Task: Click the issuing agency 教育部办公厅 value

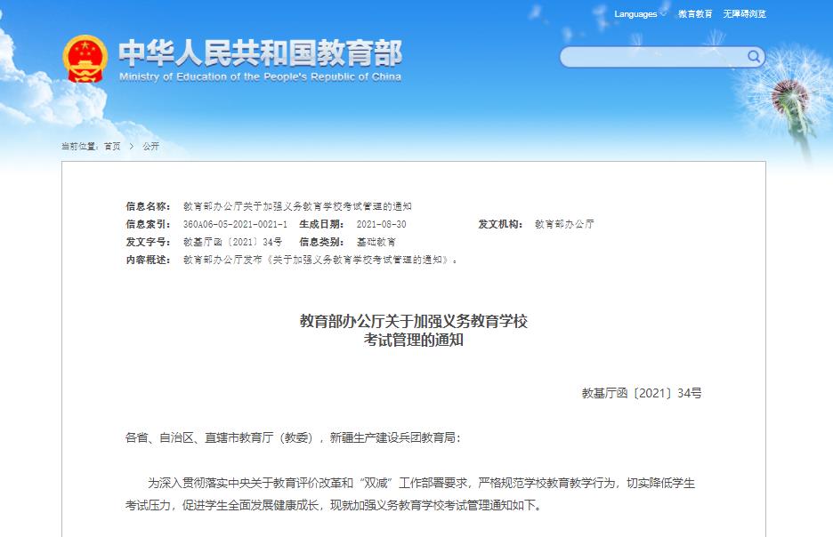Action: (x=564, y=224)
